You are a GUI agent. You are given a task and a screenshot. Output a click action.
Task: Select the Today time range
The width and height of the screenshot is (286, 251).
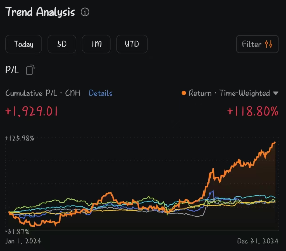point(23,44)
